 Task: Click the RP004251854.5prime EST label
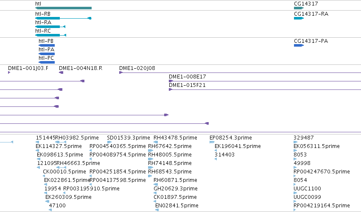click(118, 172)
